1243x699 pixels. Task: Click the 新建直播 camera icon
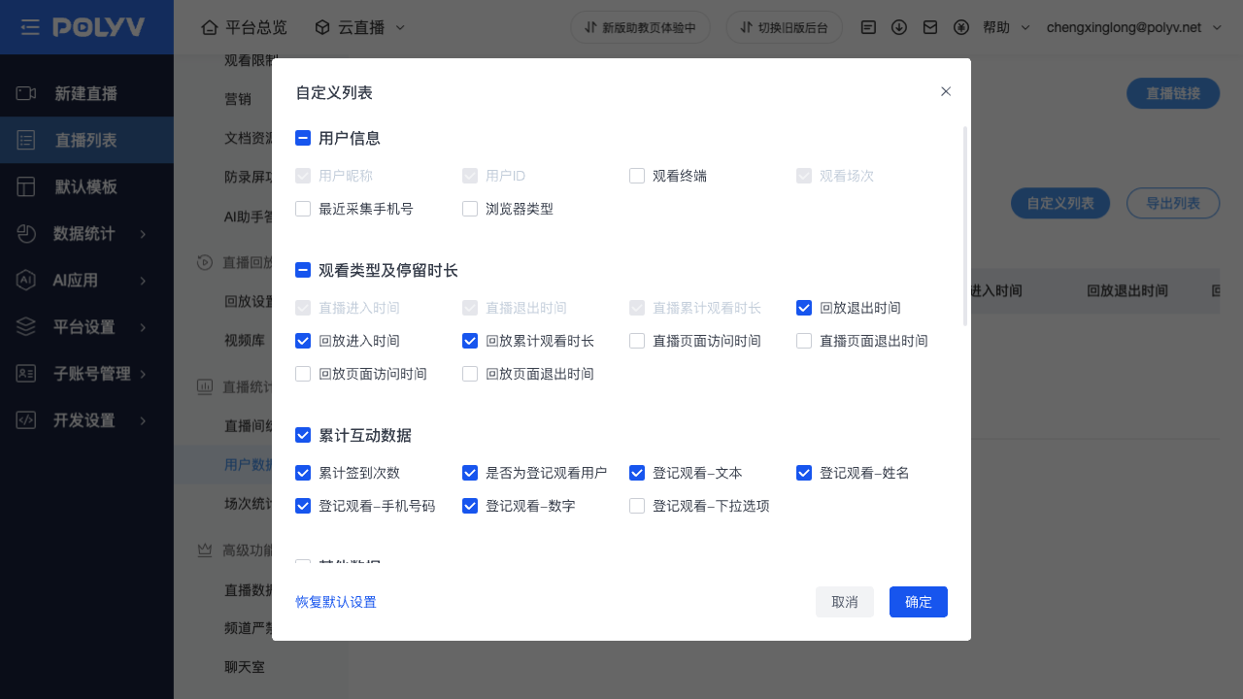point(26,93)
